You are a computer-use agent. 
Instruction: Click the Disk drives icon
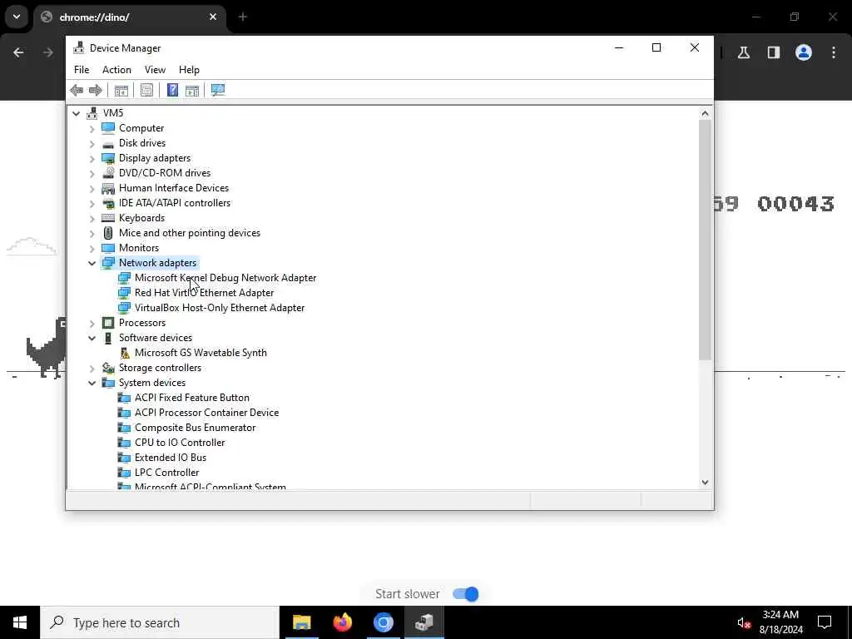pyautogui.click(x=108, y=143)
